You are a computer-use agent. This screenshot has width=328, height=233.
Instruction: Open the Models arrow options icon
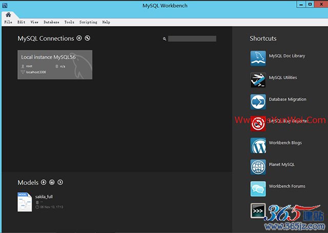click(60, 182)
